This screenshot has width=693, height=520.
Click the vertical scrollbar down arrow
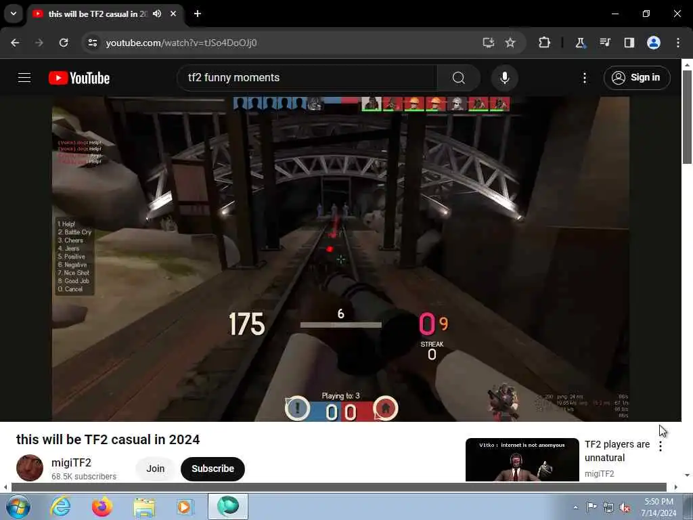(x=687, y=475)
